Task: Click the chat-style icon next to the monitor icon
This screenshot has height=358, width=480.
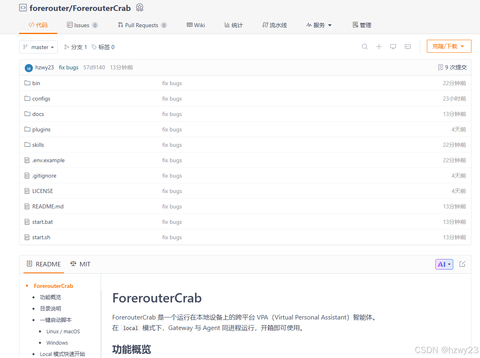Action: tap(408, 47)
